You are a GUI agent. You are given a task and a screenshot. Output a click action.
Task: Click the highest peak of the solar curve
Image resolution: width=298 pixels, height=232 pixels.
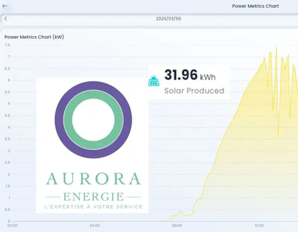pos(276,48)
